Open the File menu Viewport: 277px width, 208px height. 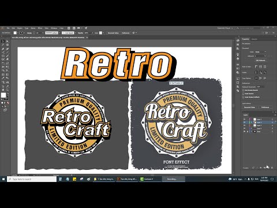tap(8, 28)
